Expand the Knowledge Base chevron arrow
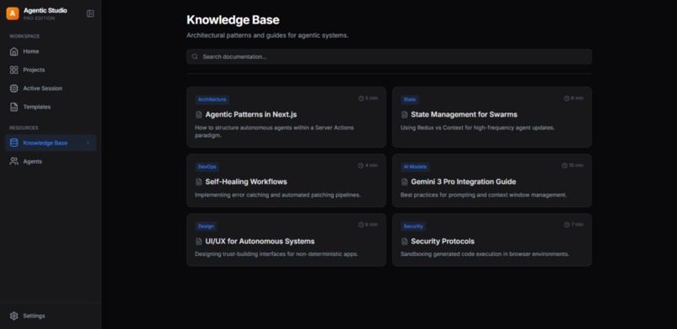Viewport: 677px width, 329px height. [x=88, y=143]
